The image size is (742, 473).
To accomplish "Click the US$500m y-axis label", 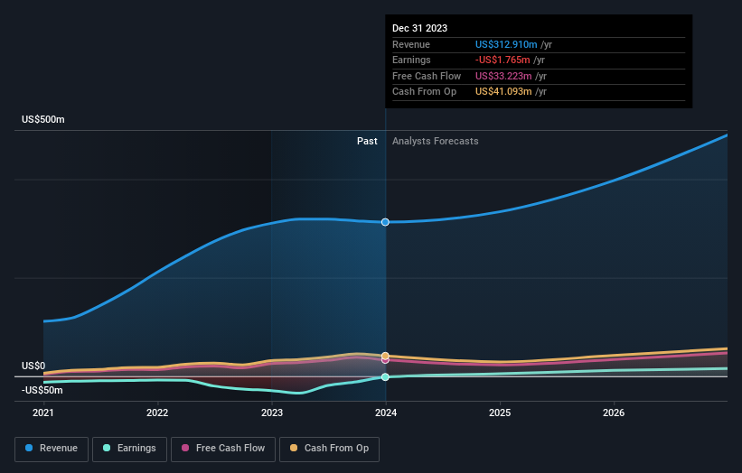I will click(x=43, y=119).
